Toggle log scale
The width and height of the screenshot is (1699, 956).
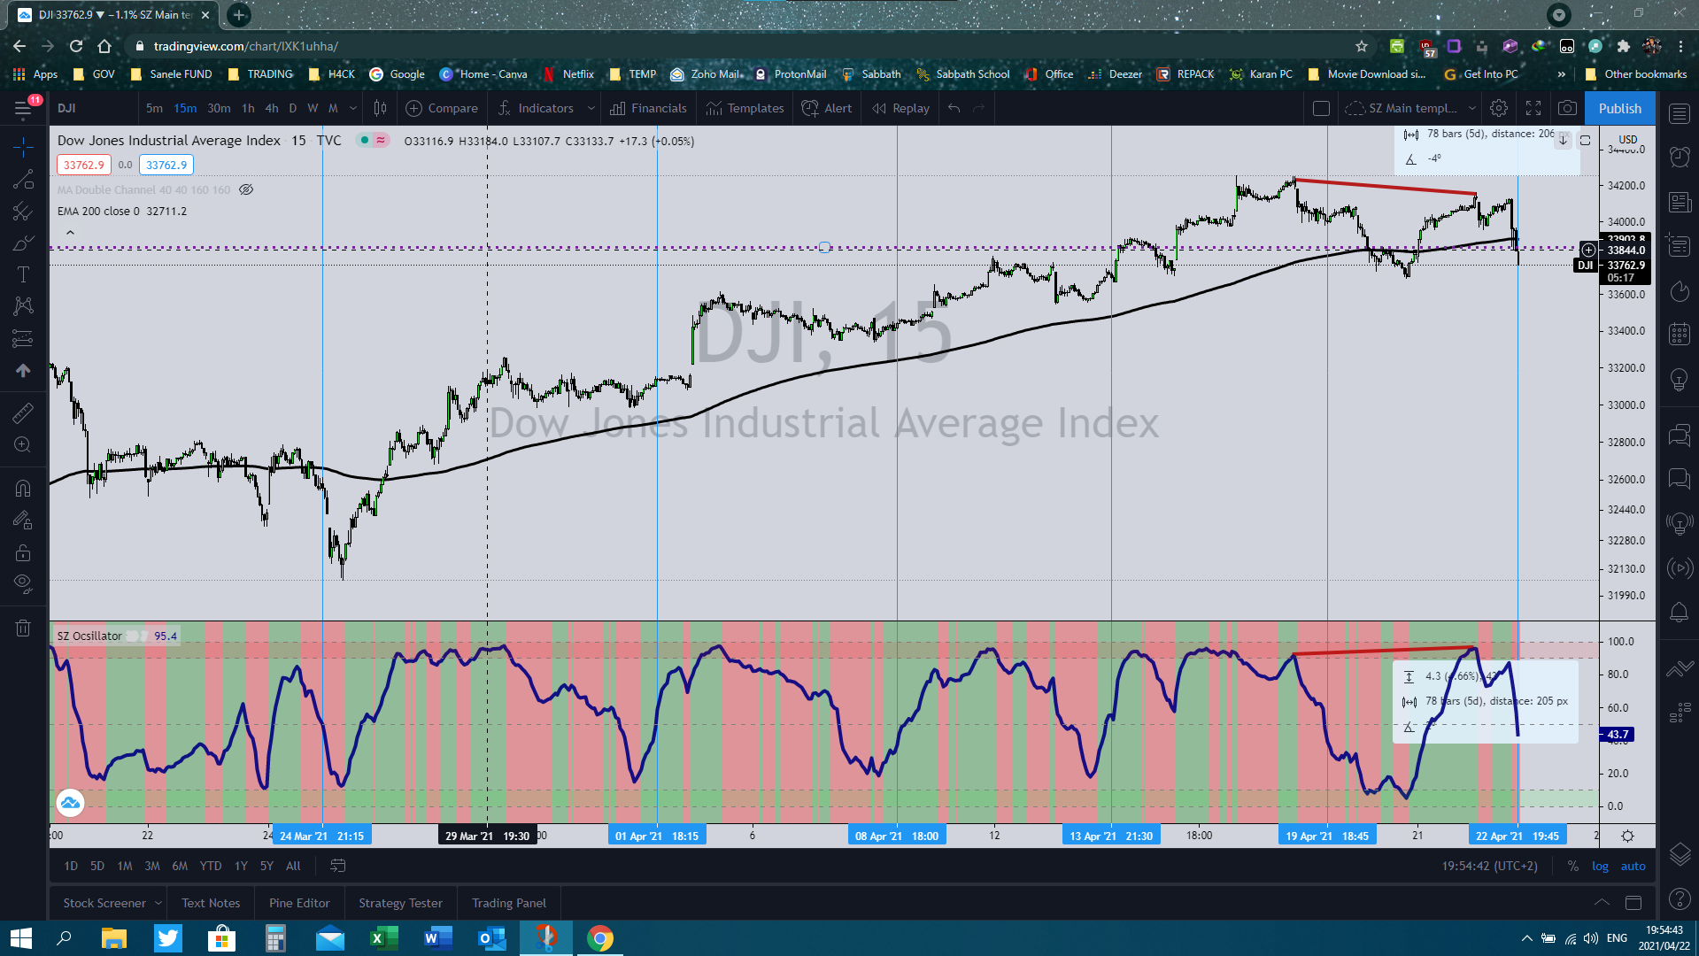coord(1600,866)
